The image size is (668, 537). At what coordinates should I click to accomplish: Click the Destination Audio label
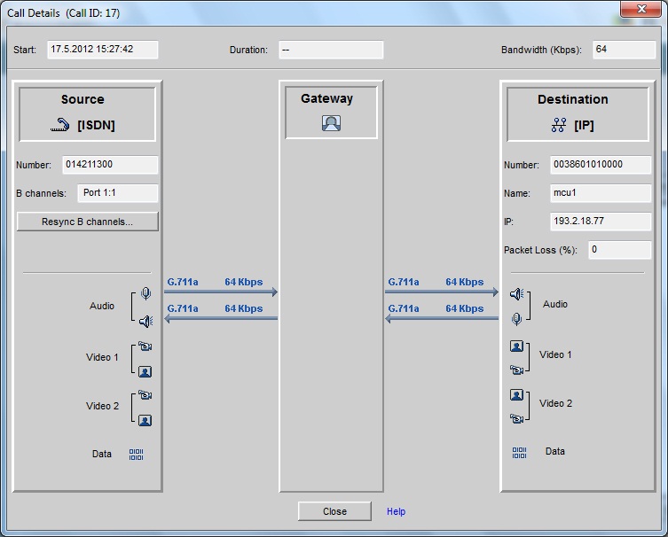coord(555,304)
